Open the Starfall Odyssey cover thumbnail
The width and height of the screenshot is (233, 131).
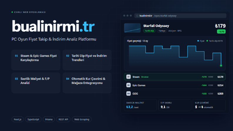132,28
